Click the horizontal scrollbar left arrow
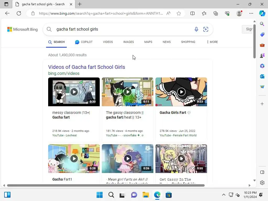 pyautogui.click(x=4, y=186)
